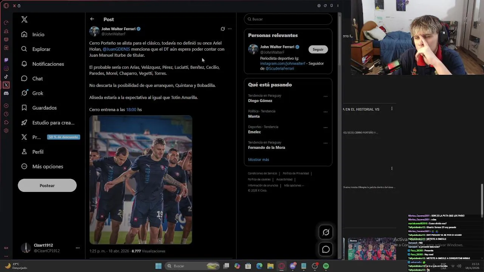484x272 pixels.
Task: Open Premium with 50 % de descuento
Action: pos(50,137)
